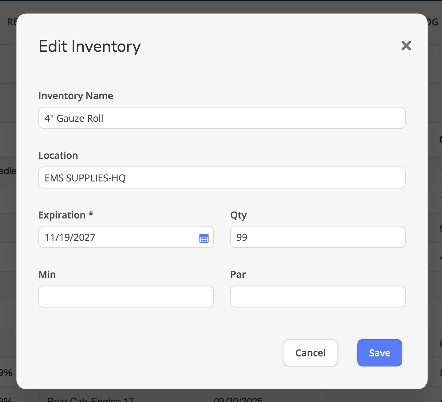The width and height of the screenshot is (442, 402).
Task: Click the Par label
Action: [238, 274]
